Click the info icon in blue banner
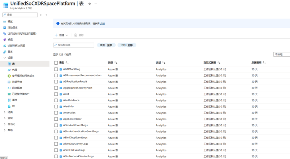Image resolution: width=290 pixels, height=159 pixels. point(58,23)
